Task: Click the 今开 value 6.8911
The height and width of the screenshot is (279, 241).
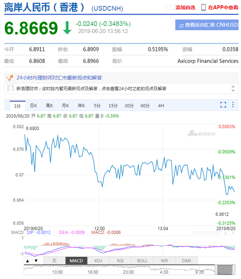Action: click(37, 49)
